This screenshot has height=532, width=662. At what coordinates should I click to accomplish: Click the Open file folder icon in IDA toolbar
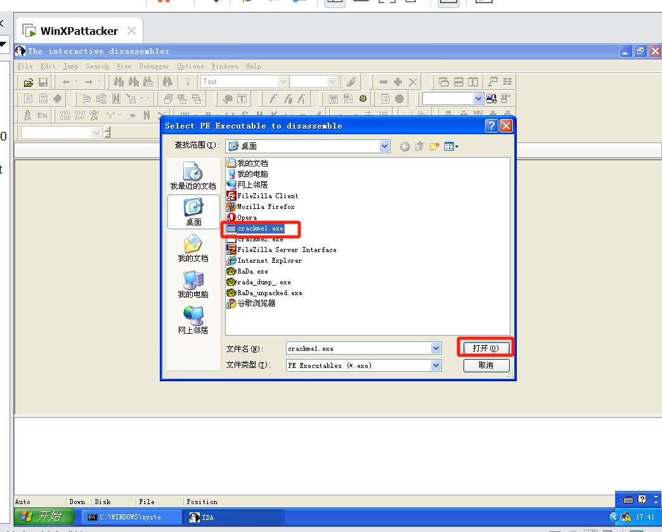[29, 82]
